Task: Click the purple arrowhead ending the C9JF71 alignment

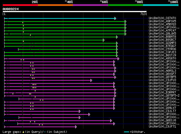Action: click(x=76, y=127)
